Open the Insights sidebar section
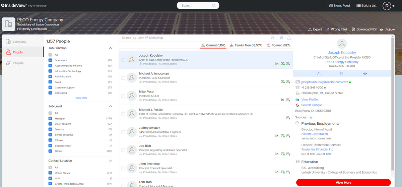 pyautogui.click(x=18, y=63)
